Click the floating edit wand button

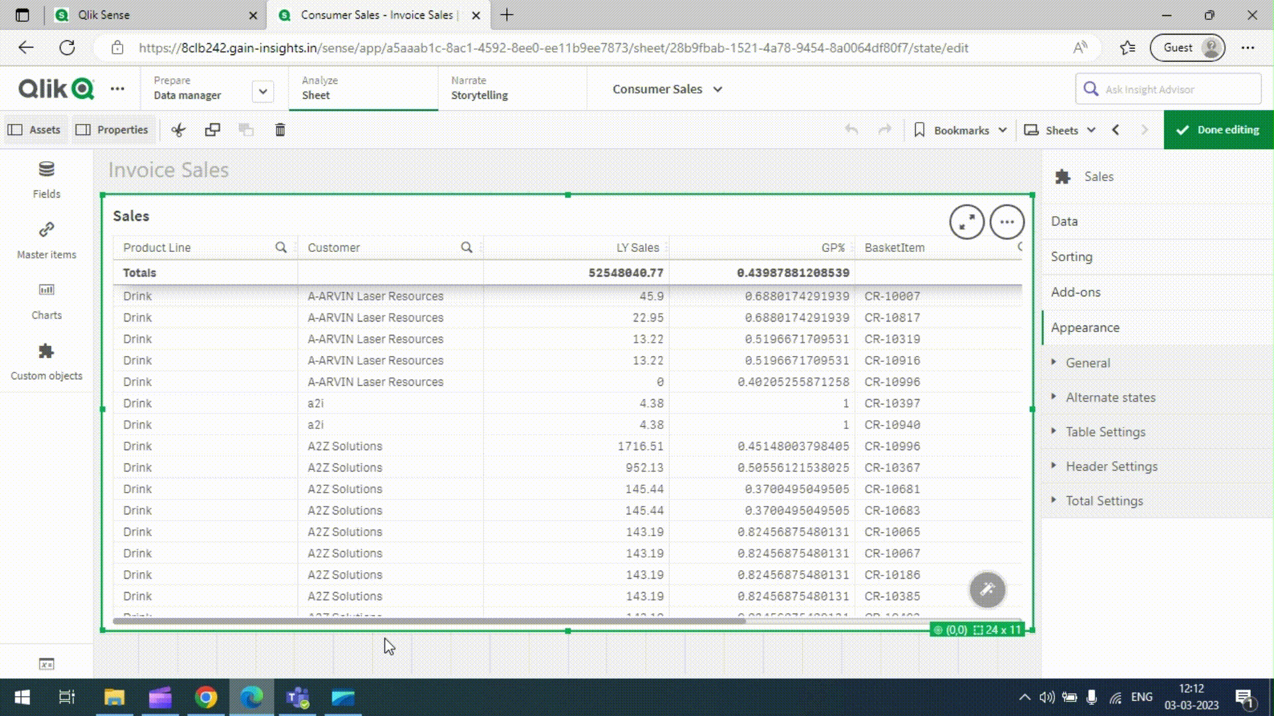click(x=987, y=589)
